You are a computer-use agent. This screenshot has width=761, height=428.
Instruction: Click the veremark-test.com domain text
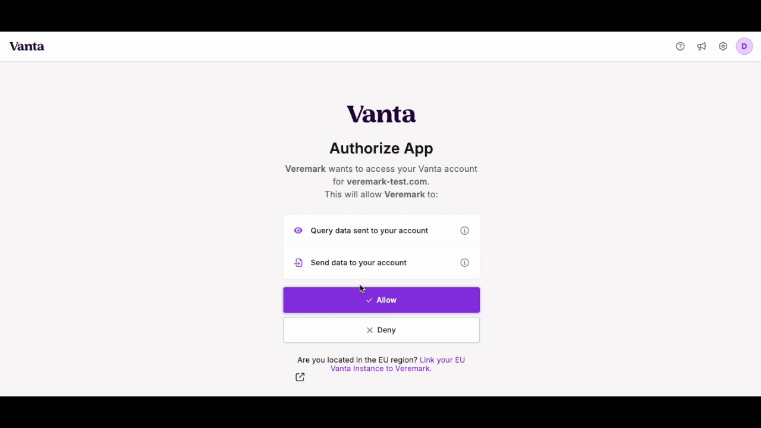click(x=387, y=182)
